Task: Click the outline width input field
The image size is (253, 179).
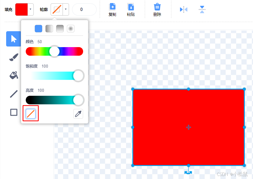Action: 84,9
